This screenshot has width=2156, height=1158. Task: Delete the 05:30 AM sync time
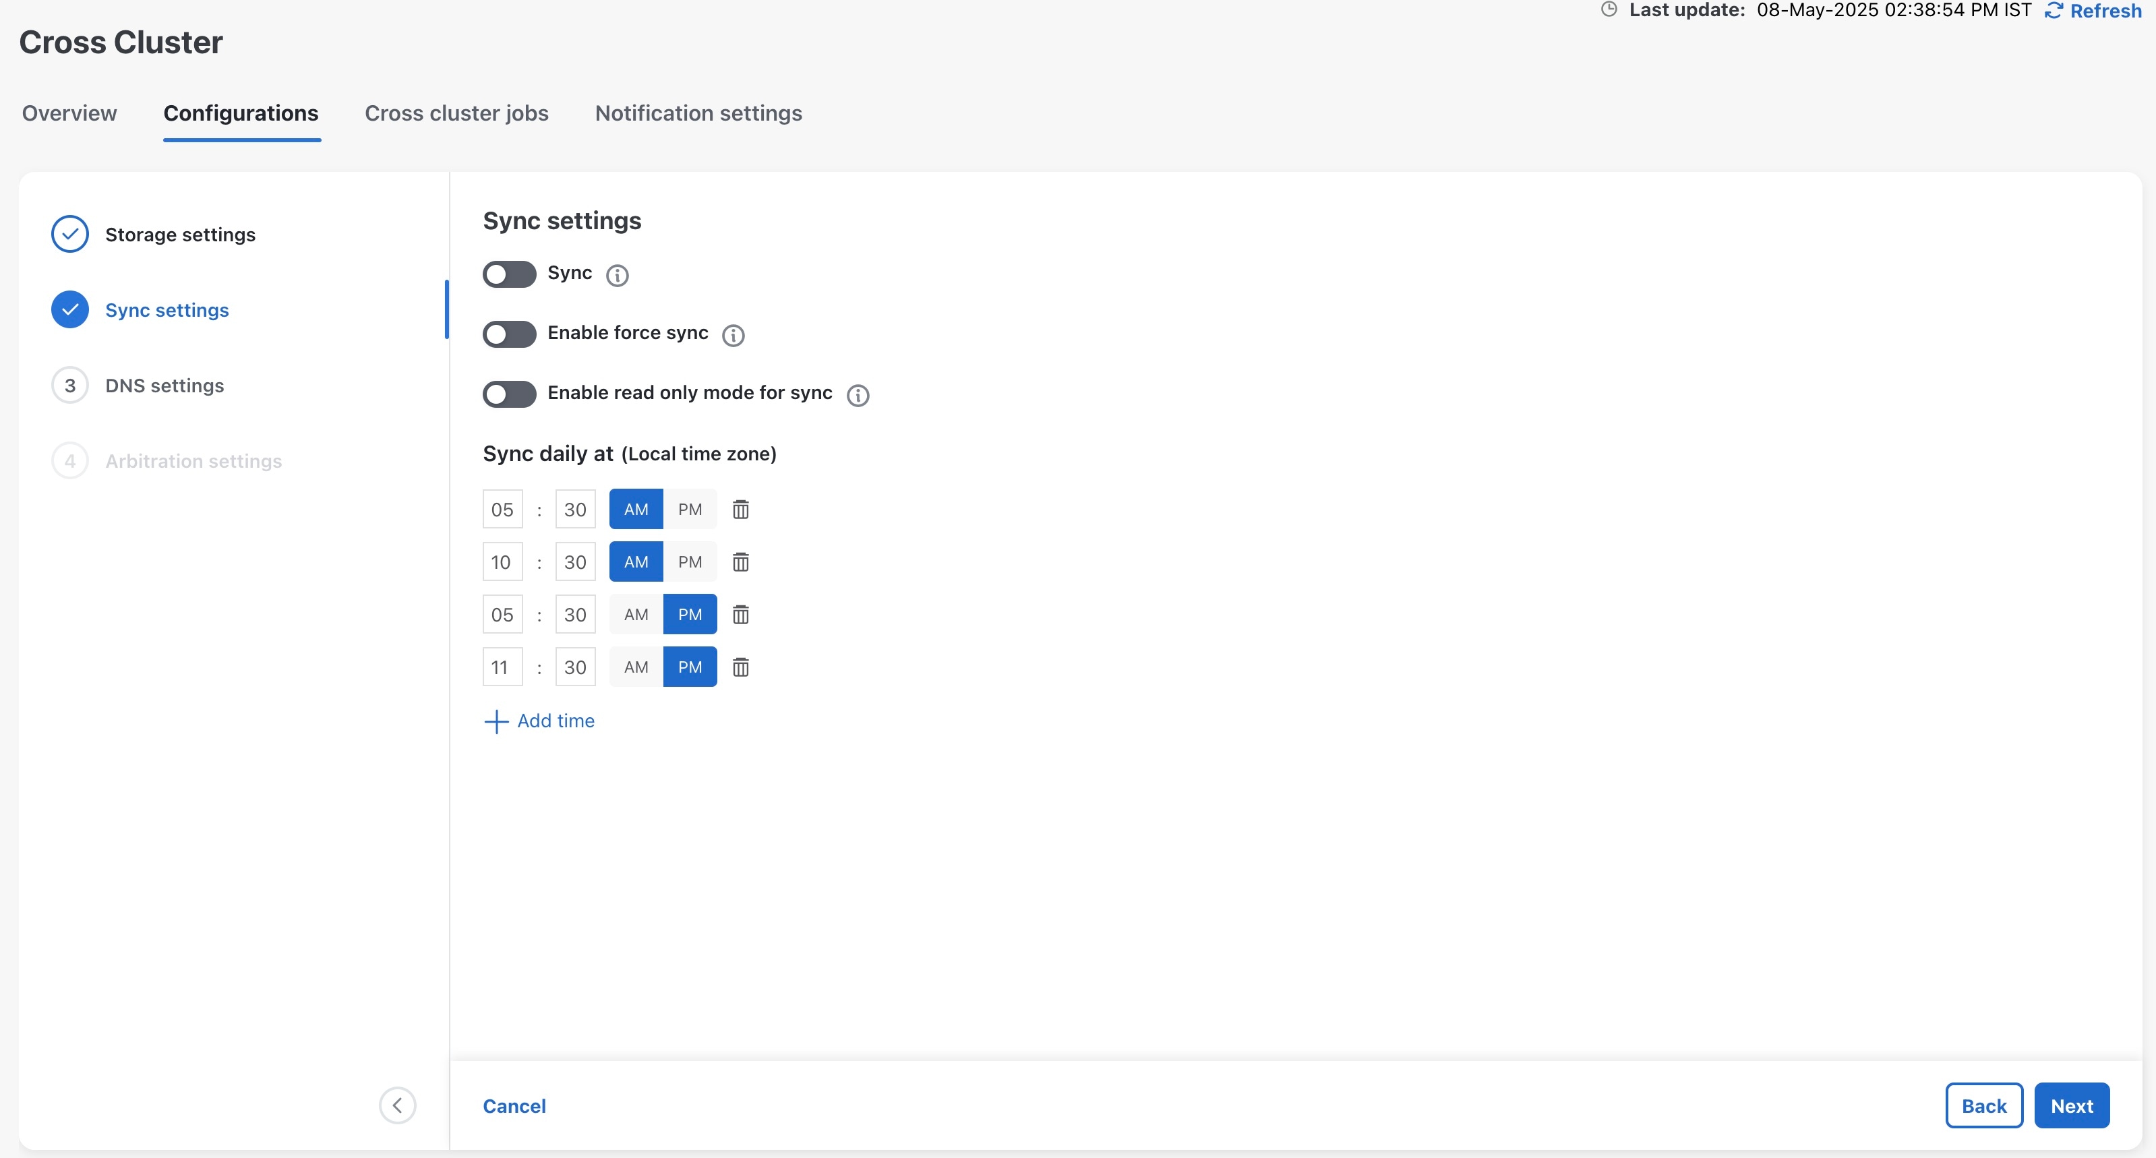(741, 510)
